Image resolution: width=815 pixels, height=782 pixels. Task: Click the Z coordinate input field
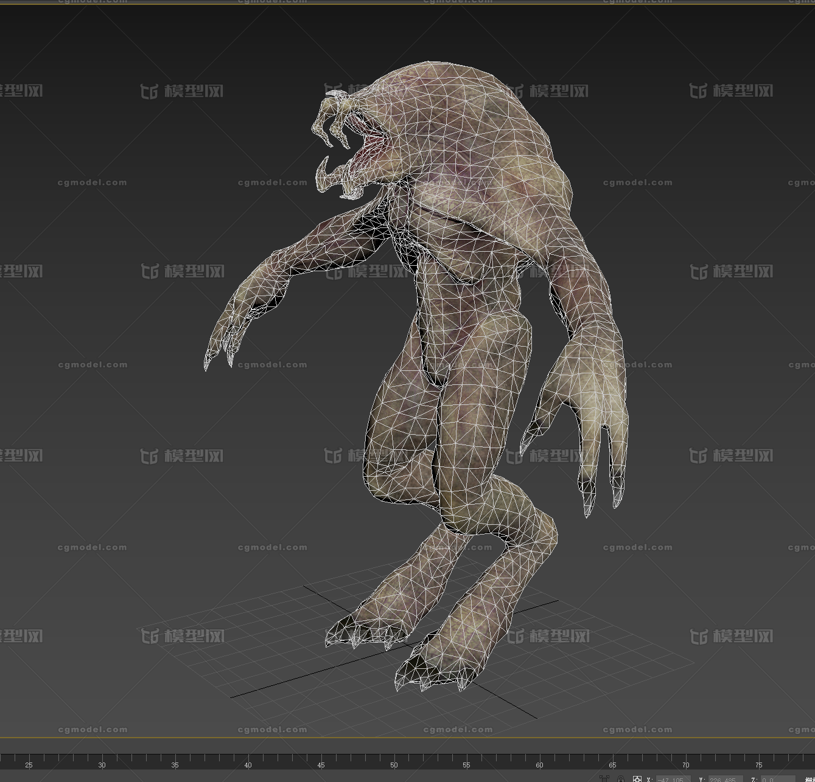[x=776, y=779]
